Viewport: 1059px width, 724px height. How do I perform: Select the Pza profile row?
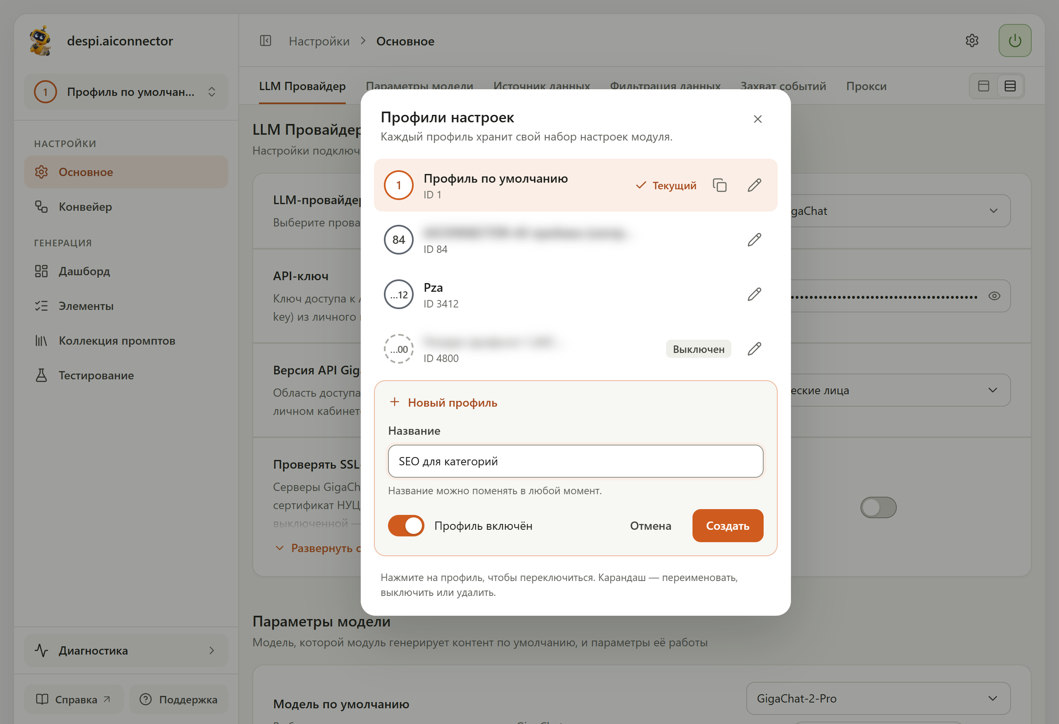575,295
